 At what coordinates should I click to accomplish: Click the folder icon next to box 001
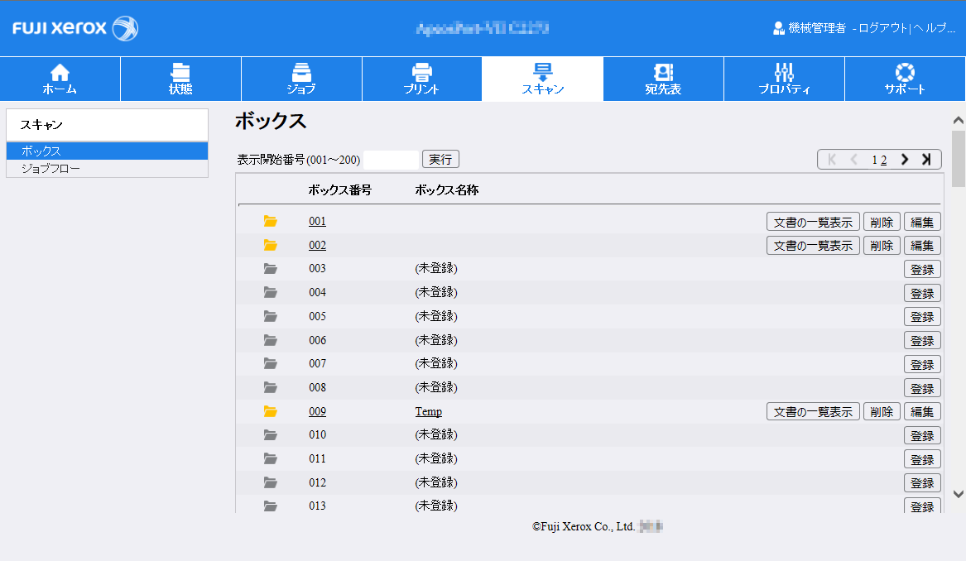(270, 221)
